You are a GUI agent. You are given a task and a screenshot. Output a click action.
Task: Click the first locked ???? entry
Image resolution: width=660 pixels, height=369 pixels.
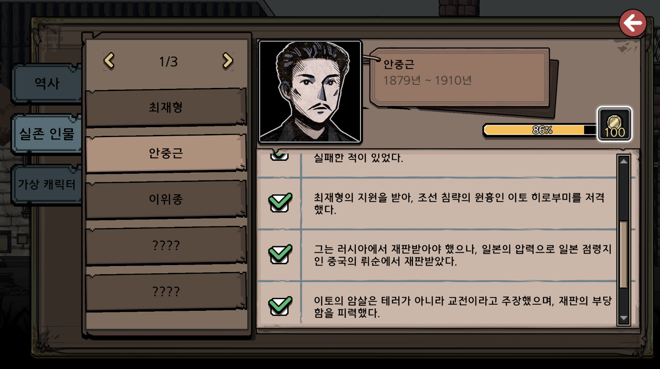click(166, 245)
